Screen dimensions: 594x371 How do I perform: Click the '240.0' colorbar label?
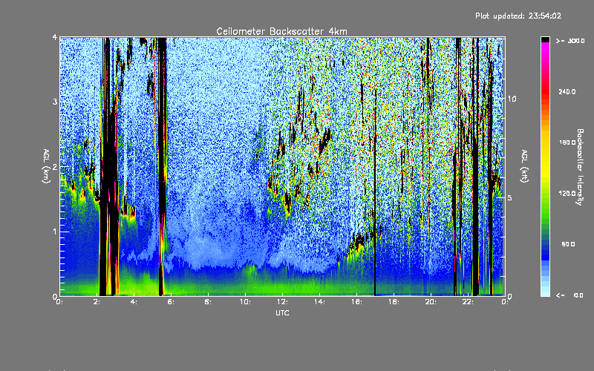click(567, 91)
